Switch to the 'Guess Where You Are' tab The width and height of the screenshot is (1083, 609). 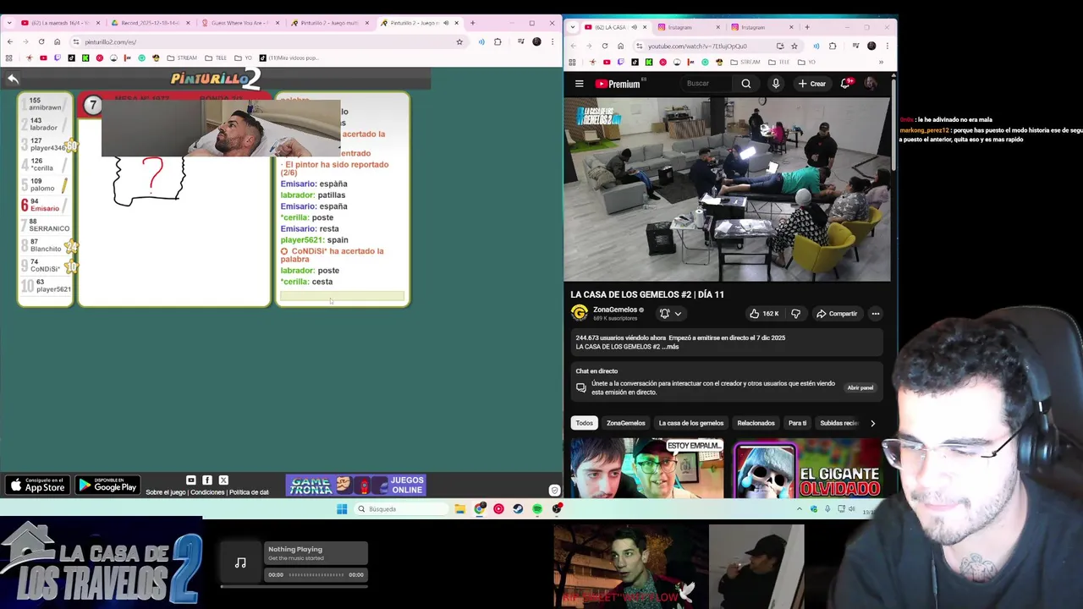[x=241, y=23]
